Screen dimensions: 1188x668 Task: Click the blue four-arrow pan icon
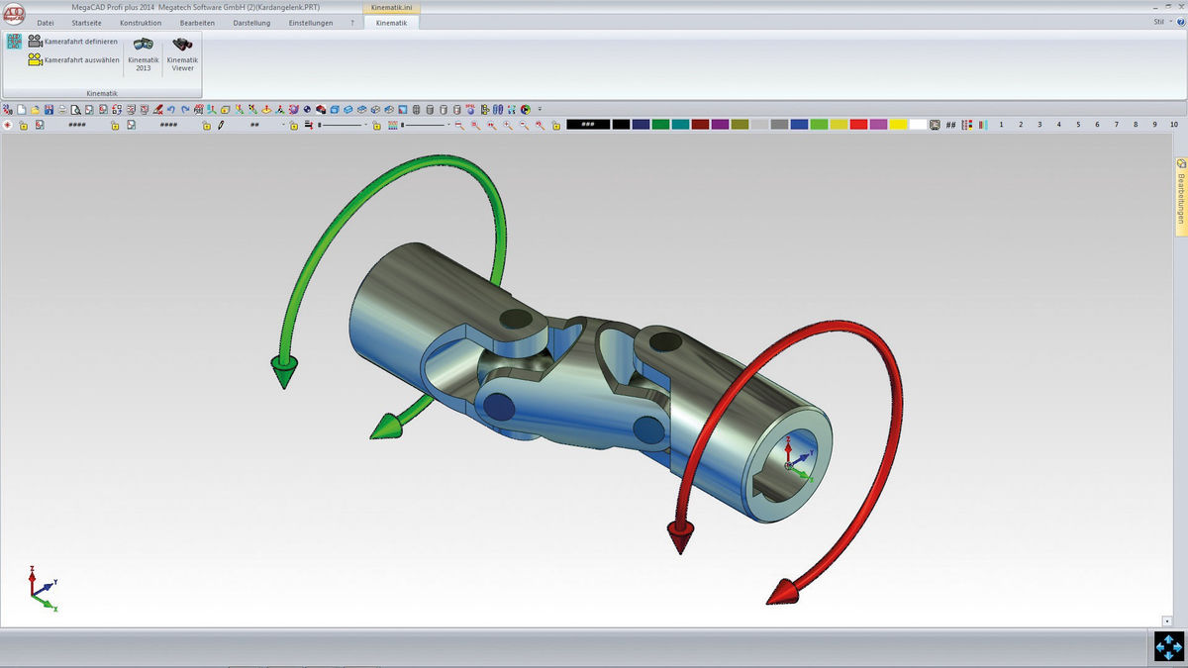(1169, 646)
